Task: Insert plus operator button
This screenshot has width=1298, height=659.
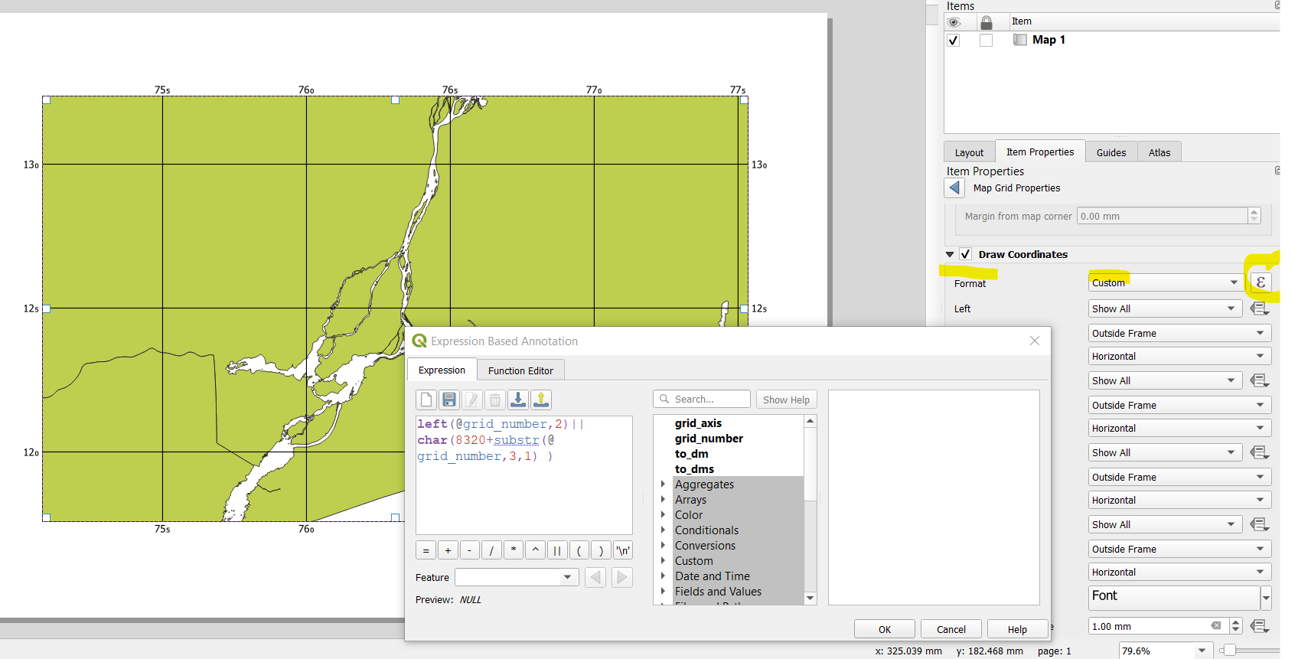Action: [448, 550]
